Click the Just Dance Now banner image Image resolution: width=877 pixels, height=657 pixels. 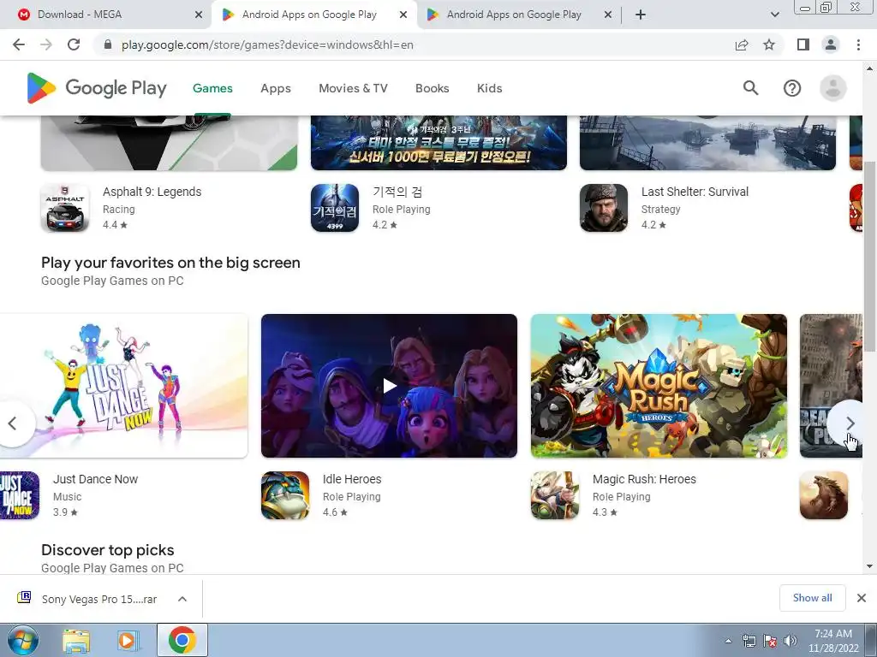[123, 386]
